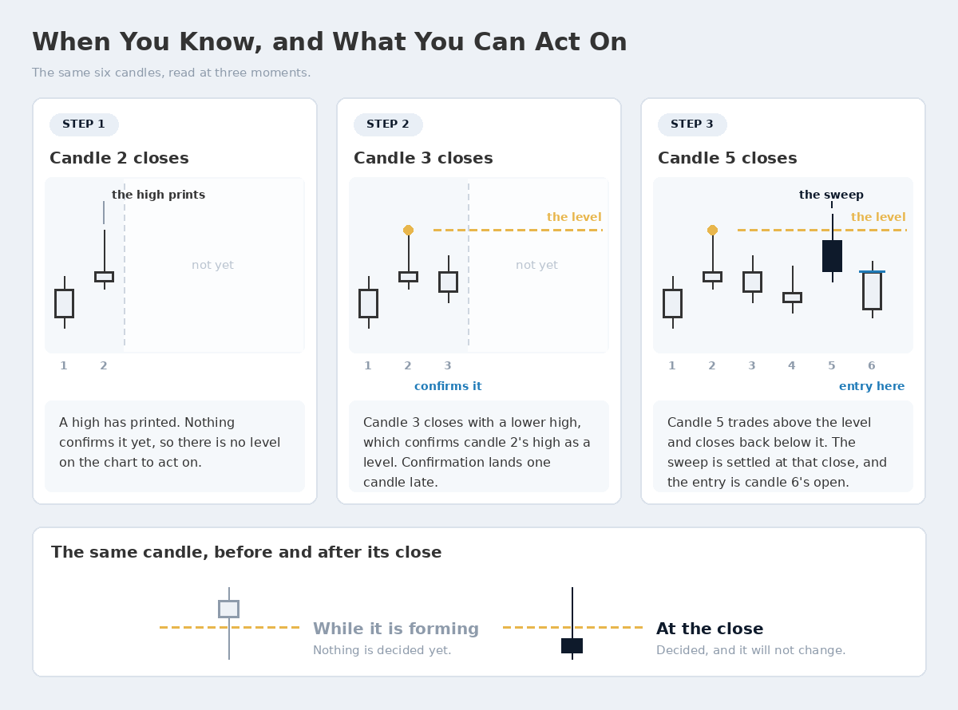Click the dashed orange level line in Step 3
Image resolution: width=958 pixels, height=710 pixels.
[822, 230]
